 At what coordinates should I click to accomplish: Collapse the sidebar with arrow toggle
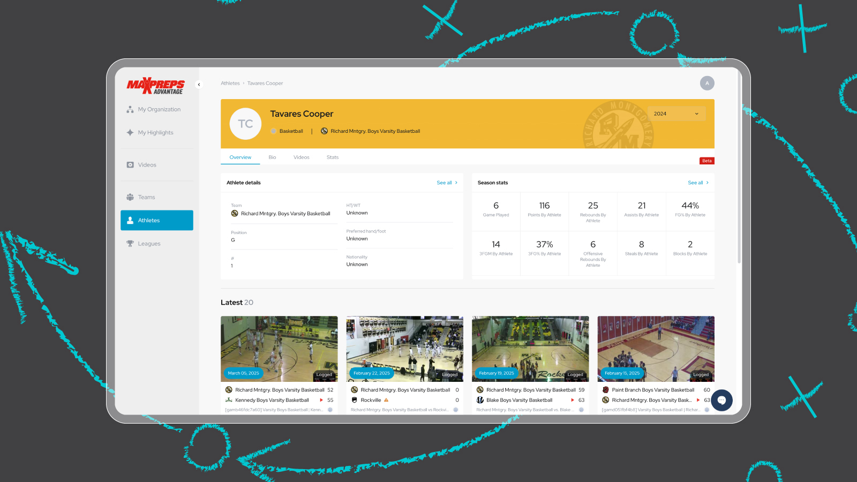199,84
